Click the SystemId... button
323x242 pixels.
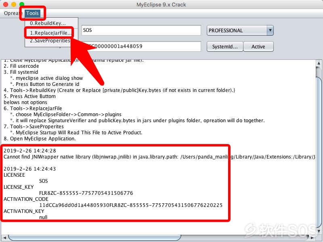225,46
